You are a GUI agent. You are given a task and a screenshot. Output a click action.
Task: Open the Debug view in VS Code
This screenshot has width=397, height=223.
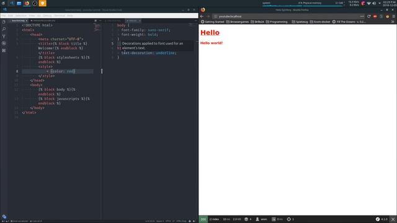pyautogui.click(x=4, y=43)
